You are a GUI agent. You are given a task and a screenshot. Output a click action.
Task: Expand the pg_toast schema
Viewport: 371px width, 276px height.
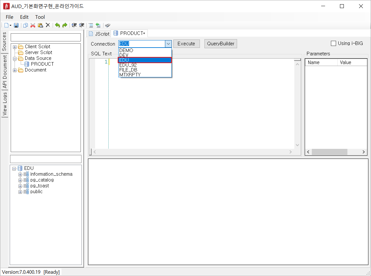point(20,186)
